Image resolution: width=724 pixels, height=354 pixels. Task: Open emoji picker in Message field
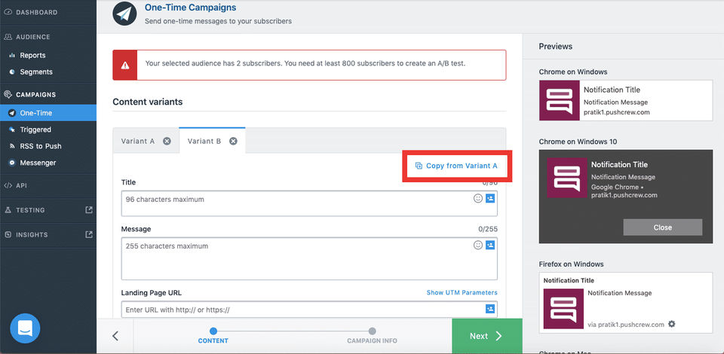[477, 246]
